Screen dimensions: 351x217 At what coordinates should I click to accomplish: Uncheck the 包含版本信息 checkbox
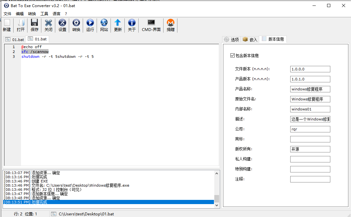coord(232,56)
